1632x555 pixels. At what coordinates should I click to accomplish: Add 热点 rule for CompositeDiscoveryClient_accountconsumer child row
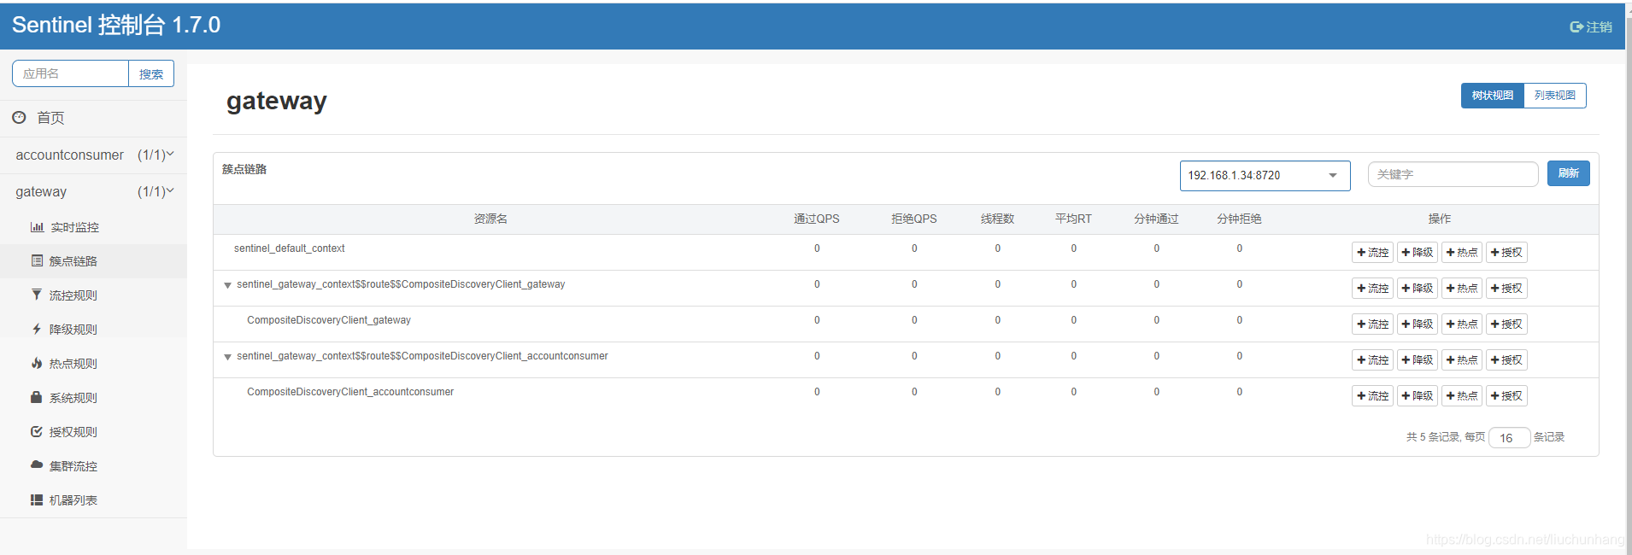click(x=1461, y=396)
